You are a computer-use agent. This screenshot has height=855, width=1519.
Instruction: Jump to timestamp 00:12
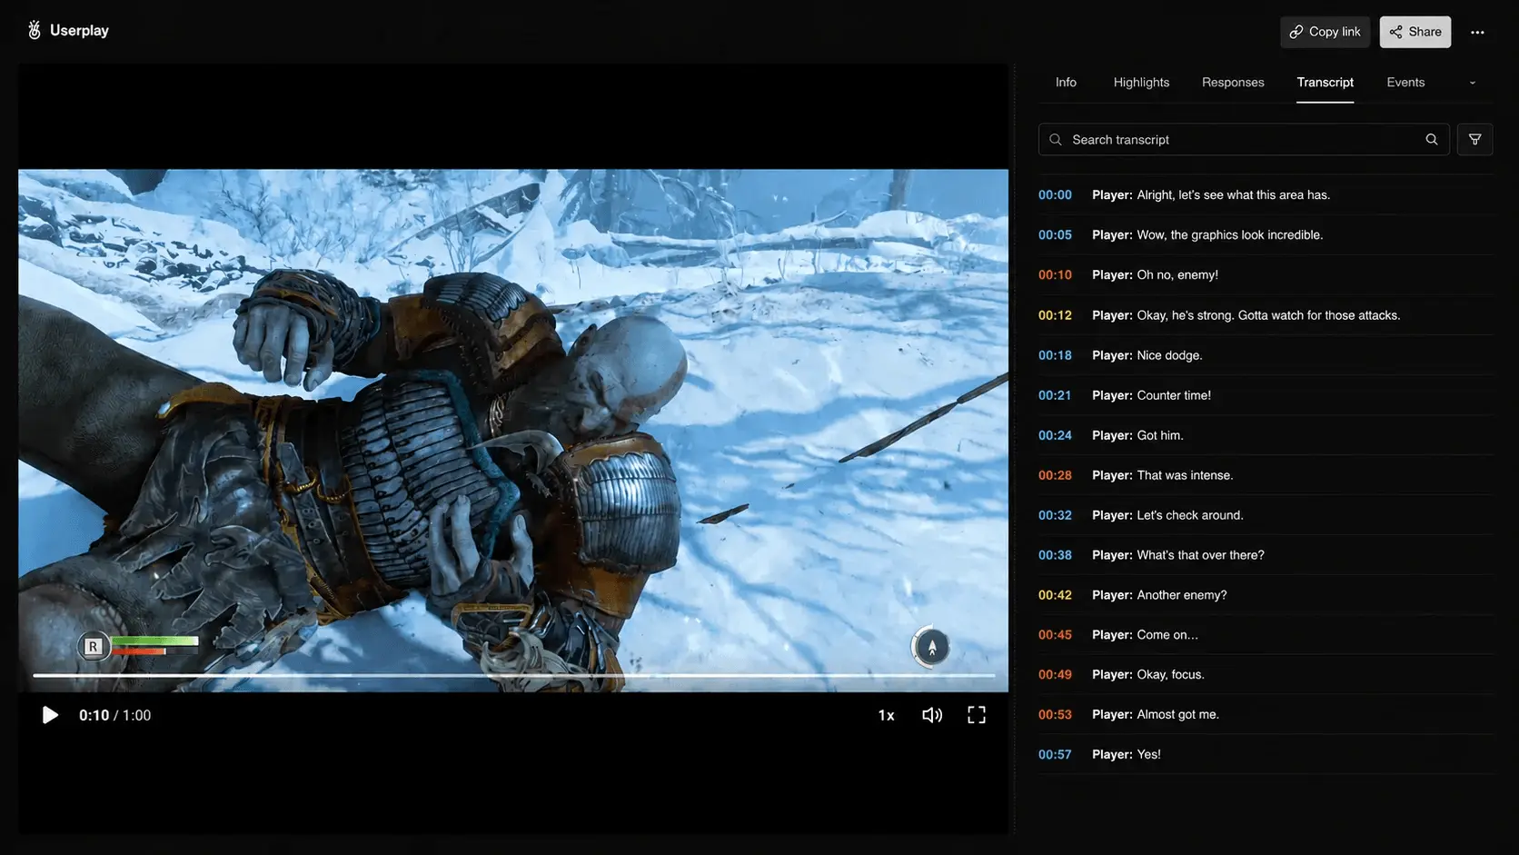coord(1055,315)
